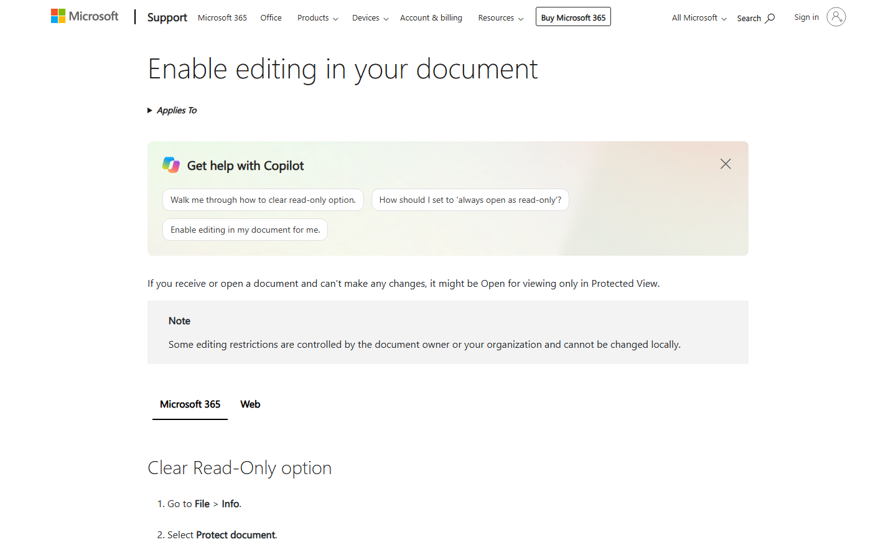
Task: Select 'Walk me through how to clear read-only option'
Action: click(x=263, y=200)
